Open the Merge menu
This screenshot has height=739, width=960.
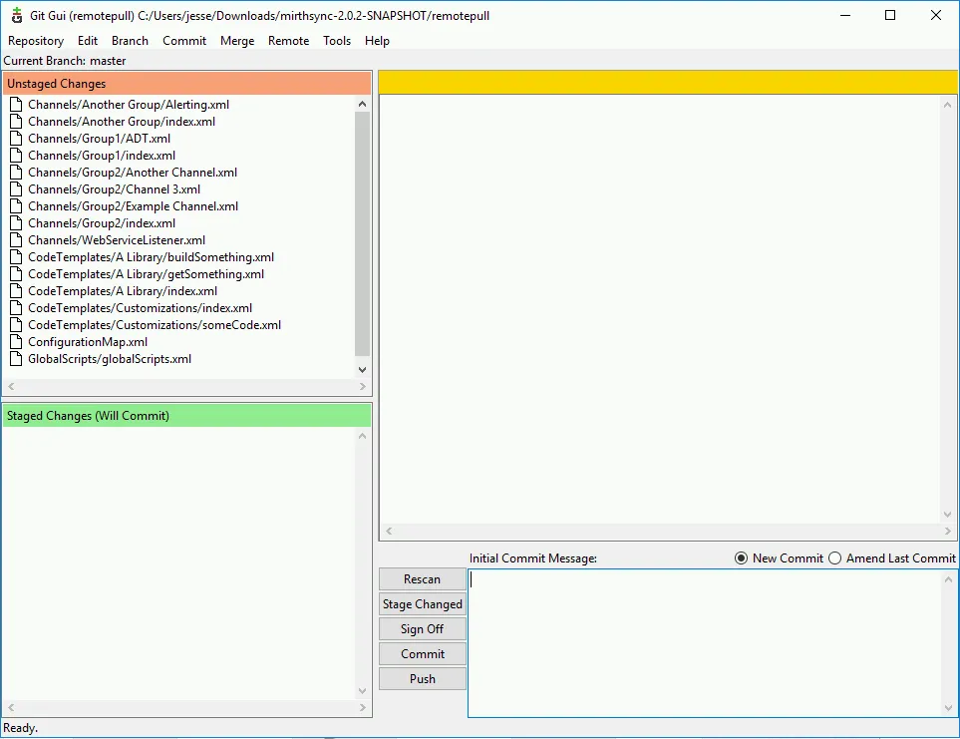click(x=237, y=41)
